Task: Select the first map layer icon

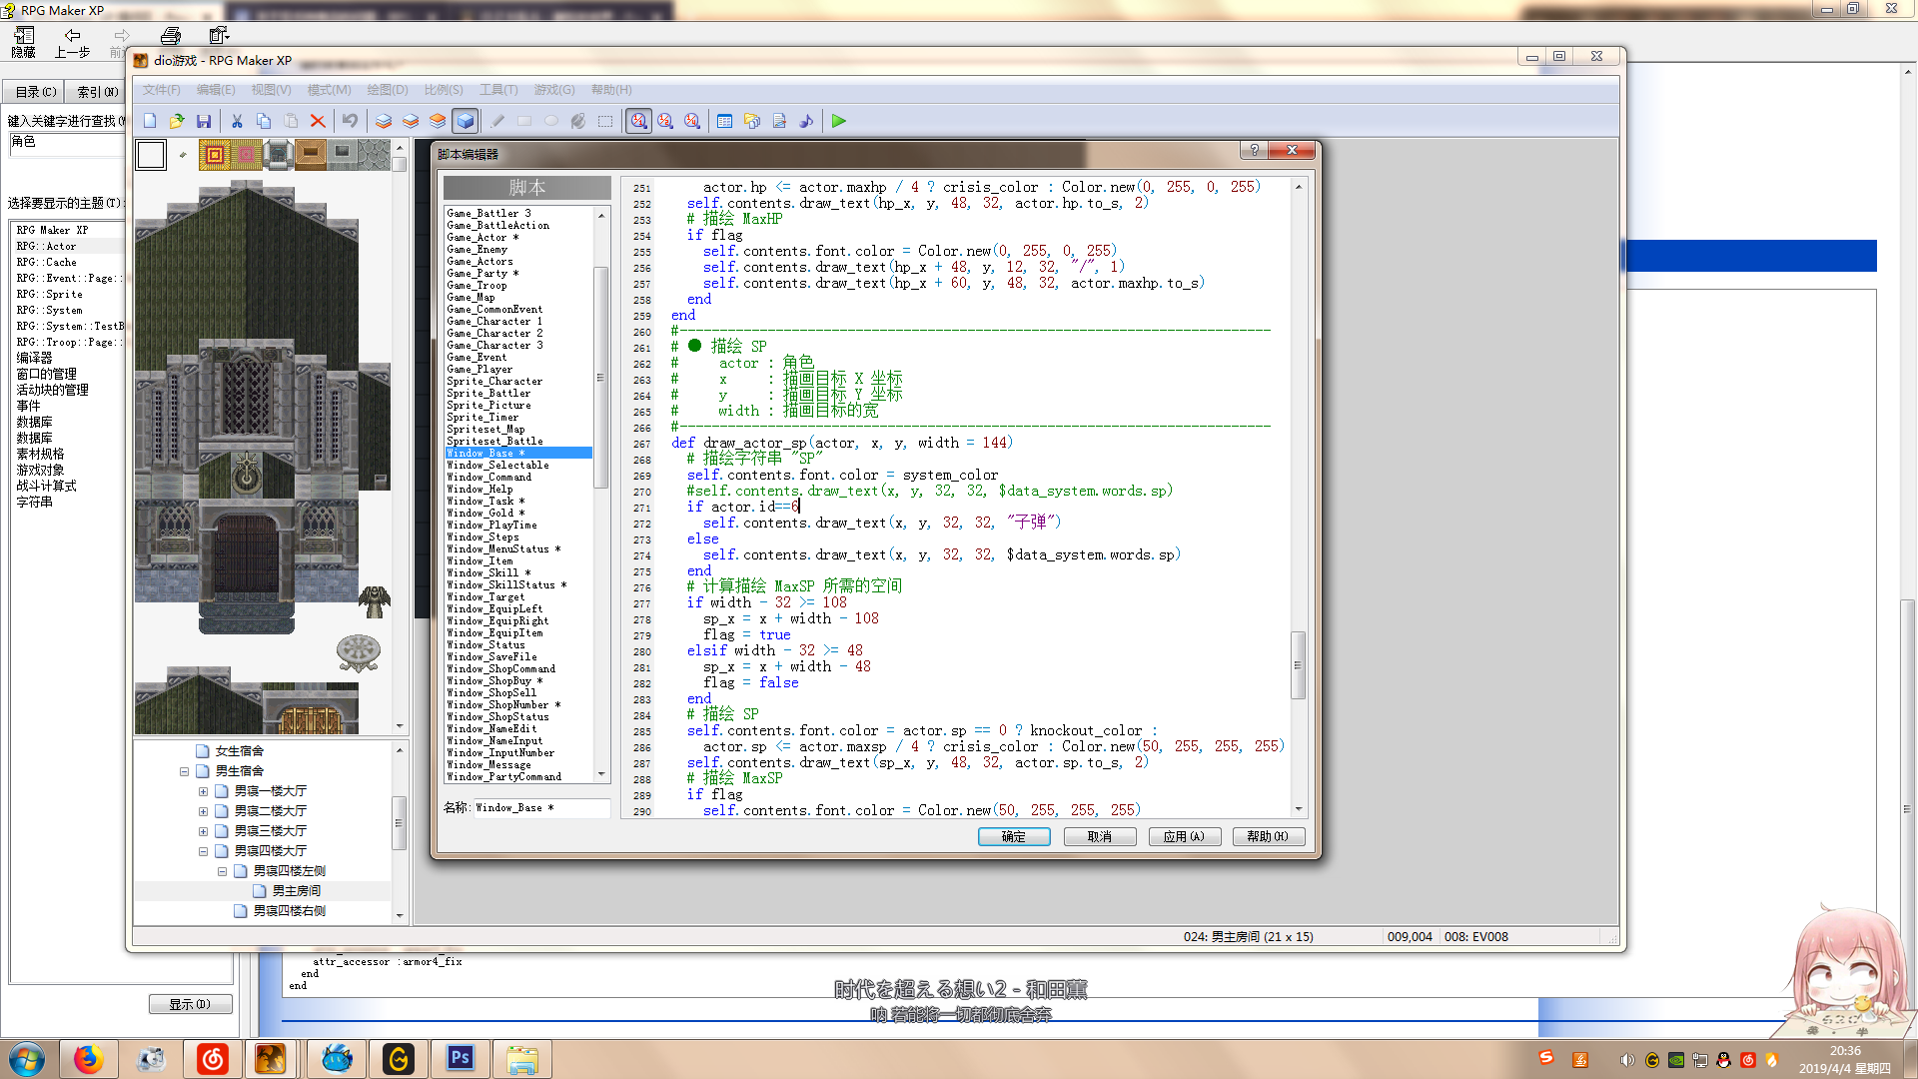Action: coord(384,121)
